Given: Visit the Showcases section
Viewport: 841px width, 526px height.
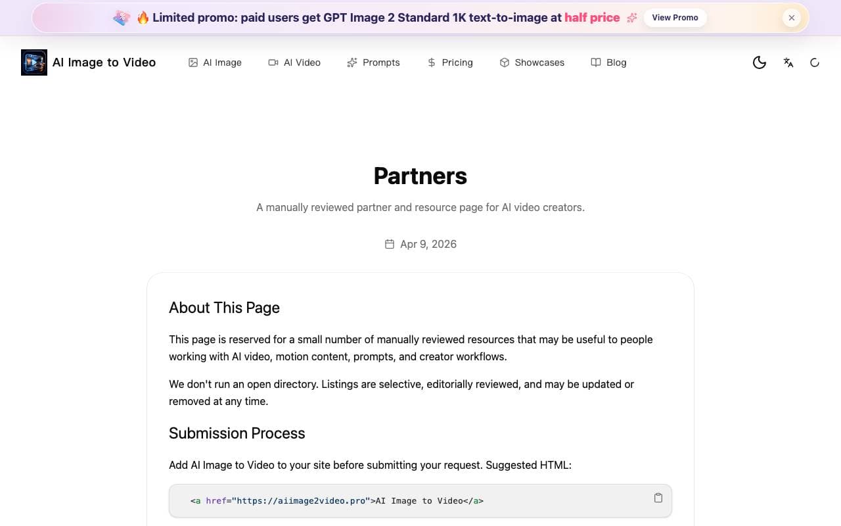Looking at the screenshot, I should pos(532,62).
